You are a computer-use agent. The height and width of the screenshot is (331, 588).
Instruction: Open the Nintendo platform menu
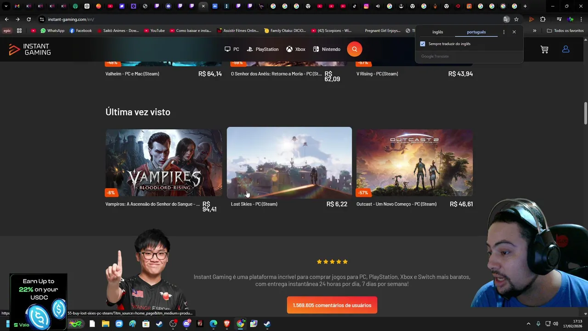point(327,49)
